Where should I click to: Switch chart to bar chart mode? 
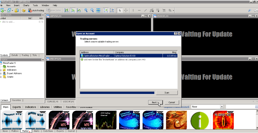pyautogui.click(x=67, y=10)
